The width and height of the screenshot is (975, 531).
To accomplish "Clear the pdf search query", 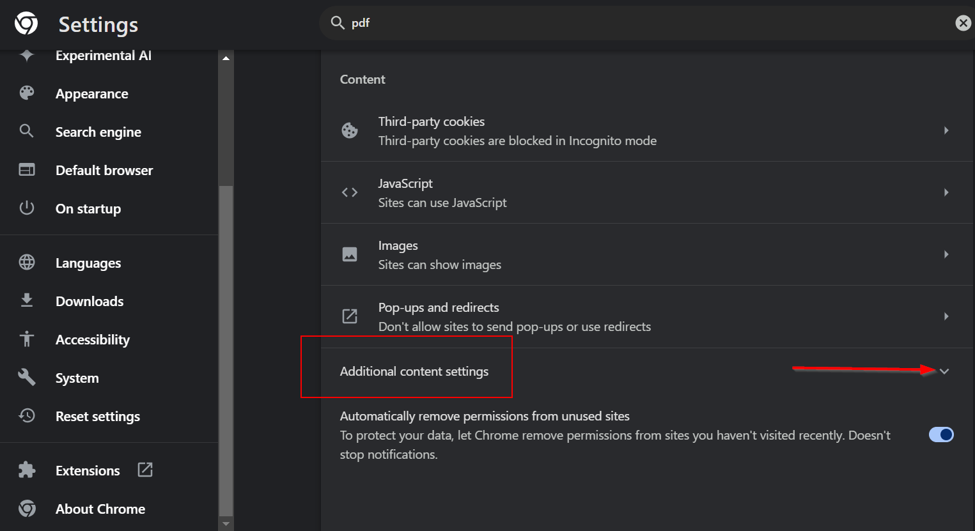I will tap(963, 23).
